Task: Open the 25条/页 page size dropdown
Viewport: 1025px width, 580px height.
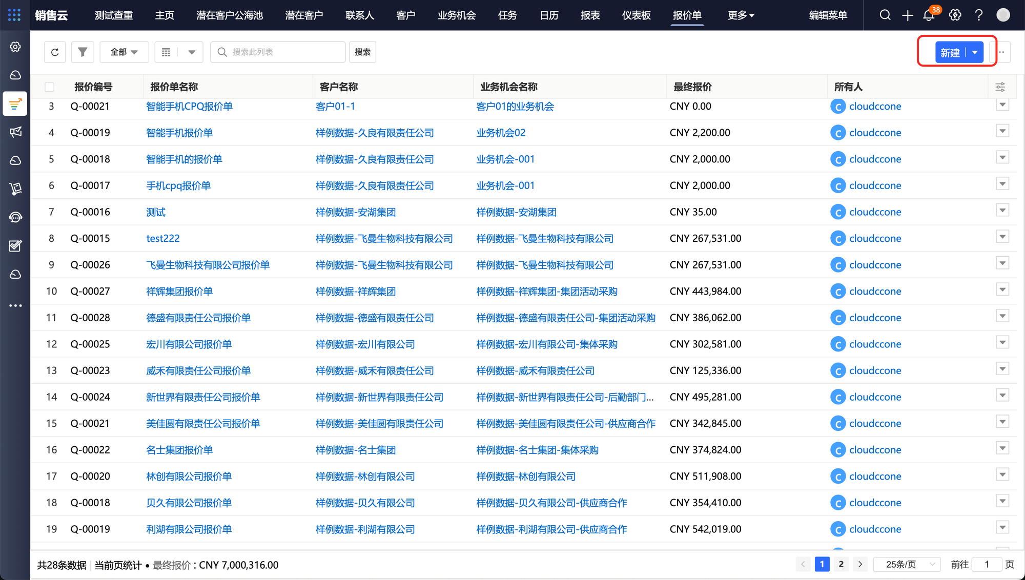Action: 906,564
